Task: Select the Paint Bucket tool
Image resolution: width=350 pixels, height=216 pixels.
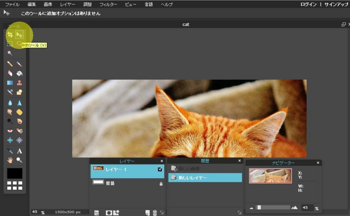Action: 19,73
